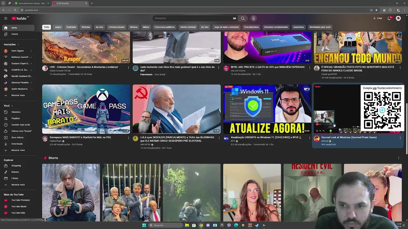This screenshot has height=229, width=408.
Task: Open the on-screen keyboard icon in search box
Action: tap(234, 18)
